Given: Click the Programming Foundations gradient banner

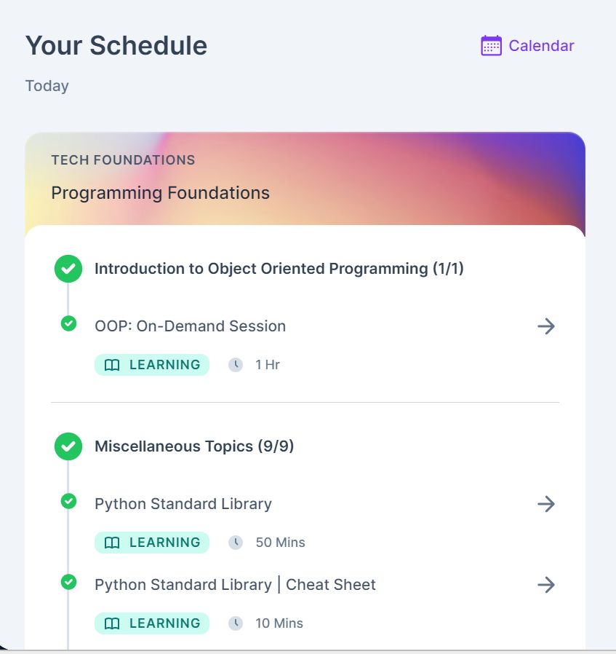Looking at the screenshot, I should tap(305, 180).
